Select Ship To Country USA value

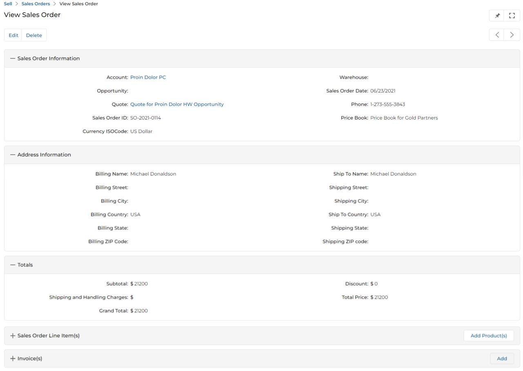[375, 214]
